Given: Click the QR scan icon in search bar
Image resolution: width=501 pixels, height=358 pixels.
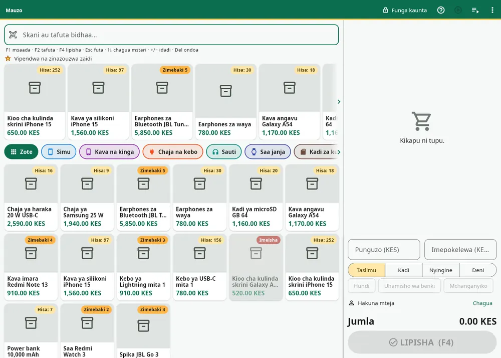Looking at the screenshot, I should click(x=13, y=35).
